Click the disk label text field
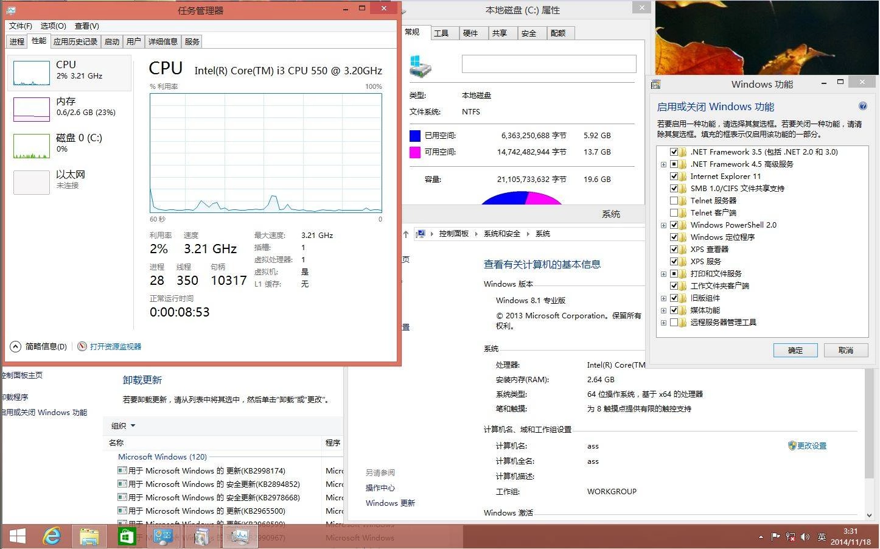880x549 pixels. pos(549,64)
